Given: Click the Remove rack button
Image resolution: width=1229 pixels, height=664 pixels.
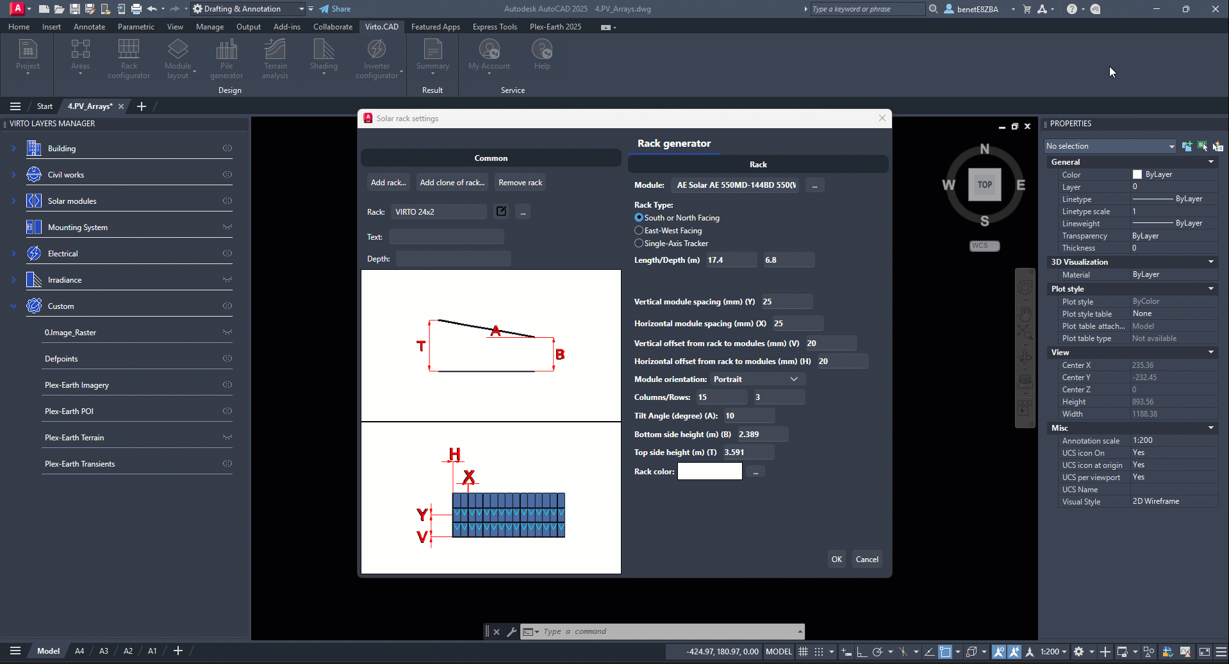Looking at the screenshot, I should click(x=520, y=183).
